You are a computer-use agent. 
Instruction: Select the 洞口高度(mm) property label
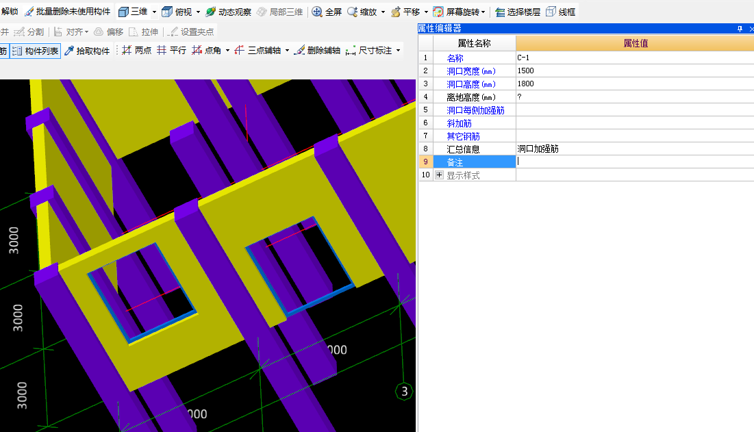pos(470,84)
